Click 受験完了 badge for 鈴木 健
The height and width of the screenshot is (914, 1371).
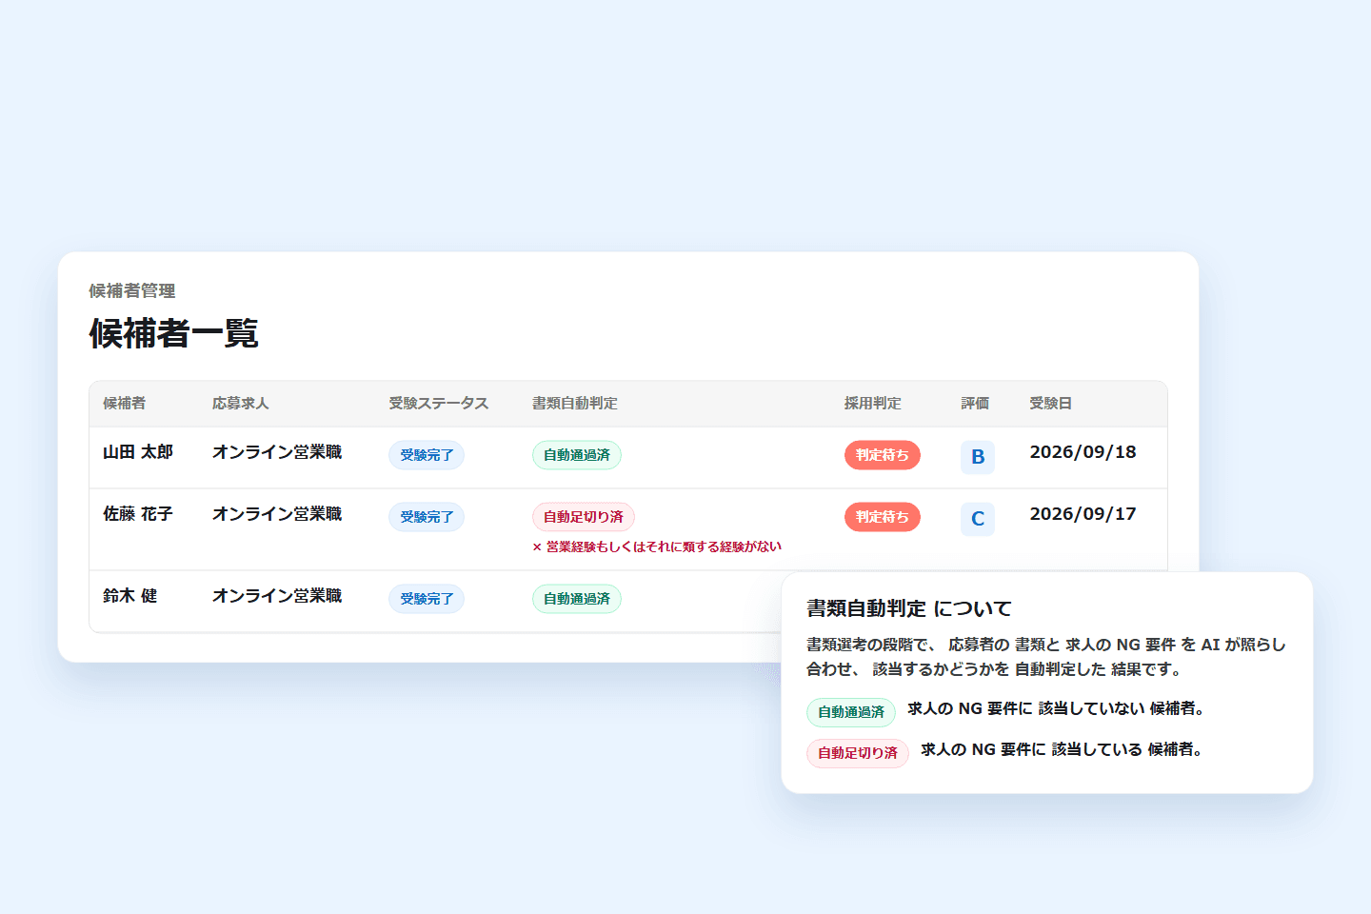point(427,599)
